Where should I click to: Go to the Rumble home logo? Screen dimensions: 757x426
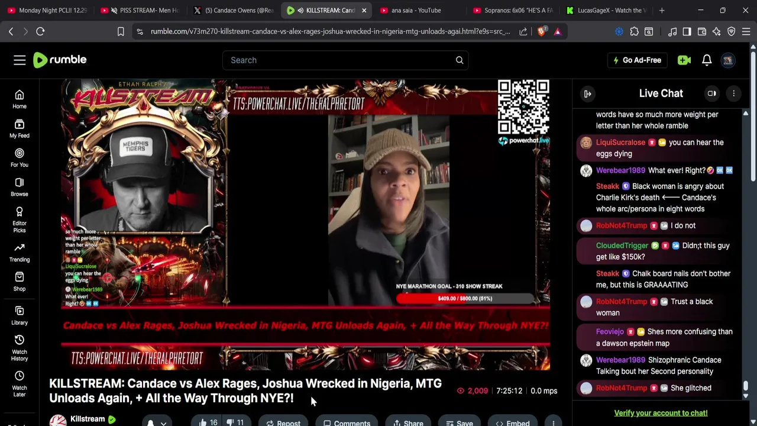tap(60, 60)
